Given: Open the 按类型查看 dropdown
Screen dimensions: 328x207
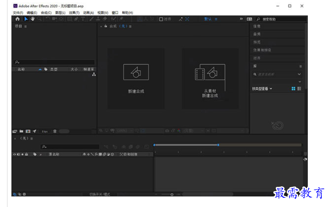Looking at the screenshot, I should coord(262,89).
